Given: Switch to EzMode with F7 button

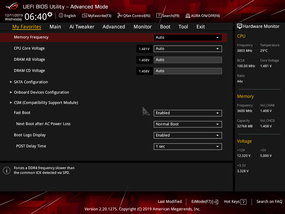Looking at the screenshot, I should tap(205, 201).
